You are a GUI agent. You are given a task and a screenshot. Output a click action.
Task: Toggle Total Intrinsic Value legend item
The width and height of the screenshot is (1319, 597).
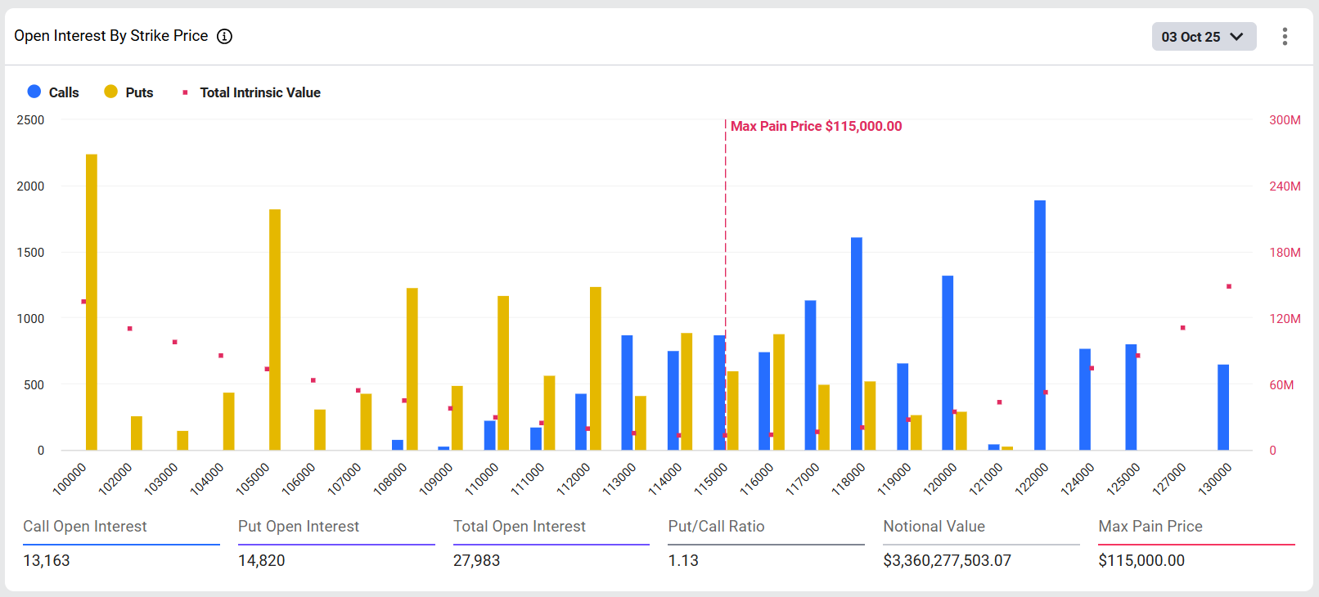(259, 92)
